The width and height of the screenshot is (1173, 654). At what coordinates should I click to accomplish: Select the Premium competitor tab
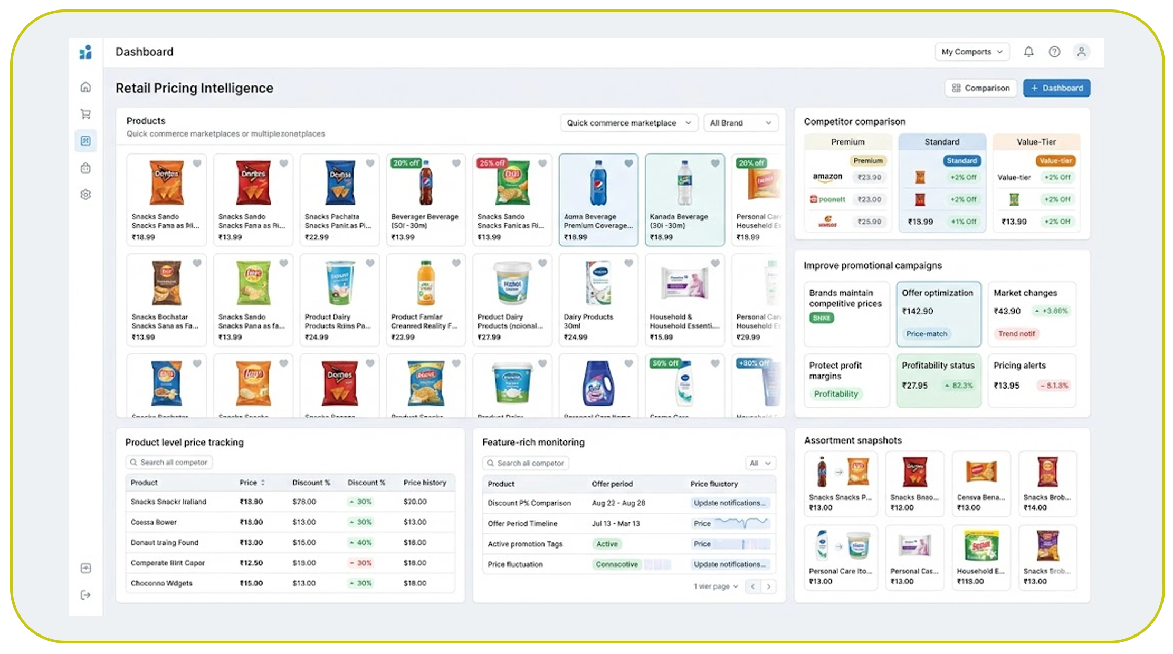(847, 142)
